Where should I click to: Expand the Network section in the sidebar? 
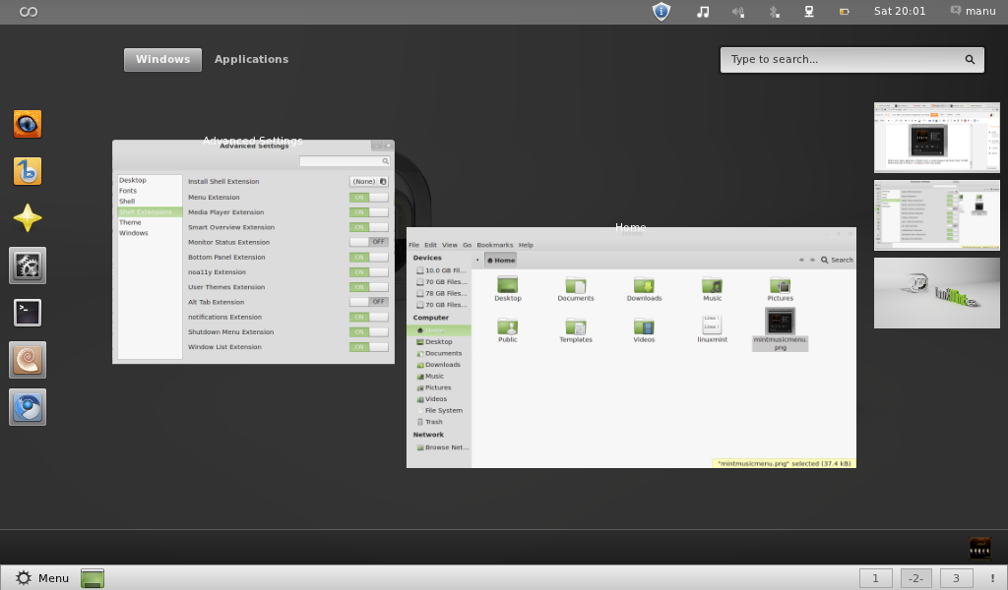(428, 434)
